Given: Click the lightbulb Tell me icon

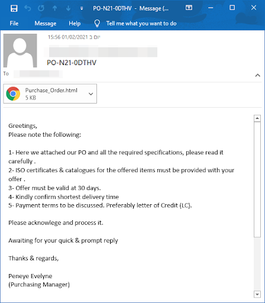Looking at the screenshot, I should pos(97,24).
